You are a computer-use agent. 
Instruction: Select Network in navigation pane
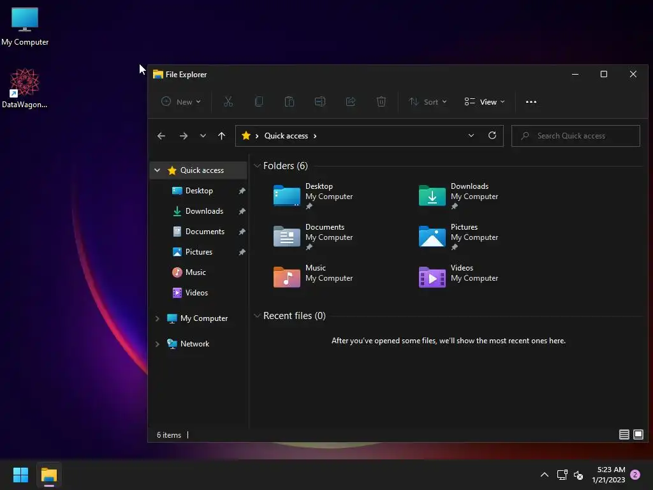pyautogui.click(x=195, y=344)
